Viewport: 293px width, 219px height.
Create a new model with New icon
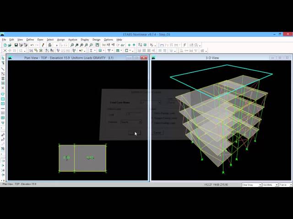[5, 45]
